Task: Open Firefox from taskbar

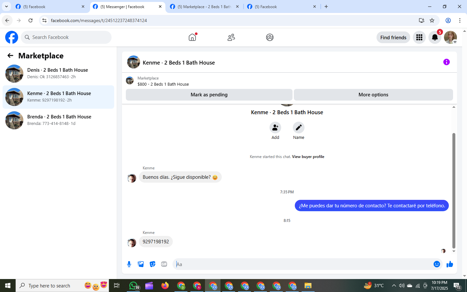Action: click(165, 286)
